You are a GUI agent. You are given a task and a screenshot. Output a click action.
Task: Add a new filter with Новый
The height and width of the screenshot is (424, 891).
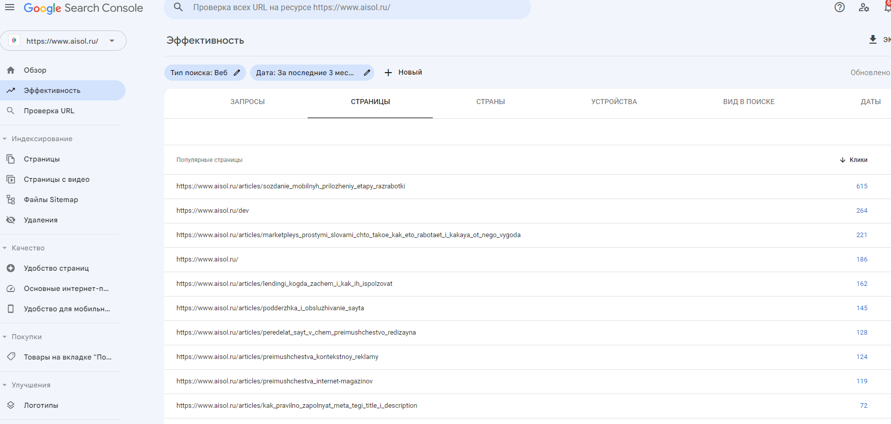(x=403, y=73)
